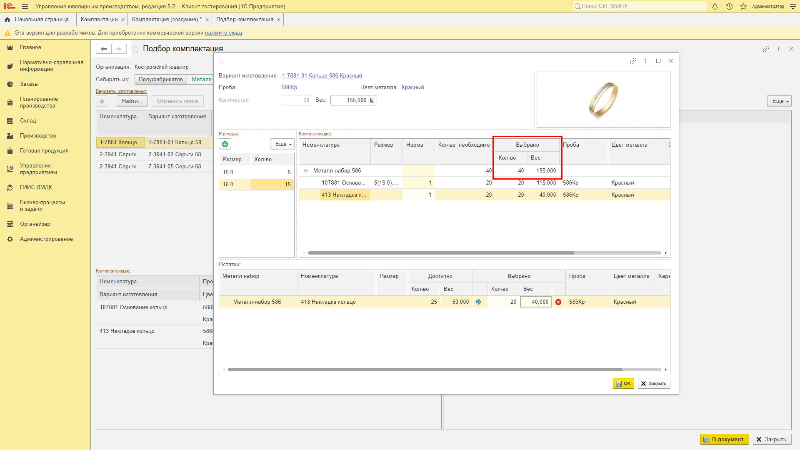Click the blue transfer arrow in Остатки row

point(479,302)
